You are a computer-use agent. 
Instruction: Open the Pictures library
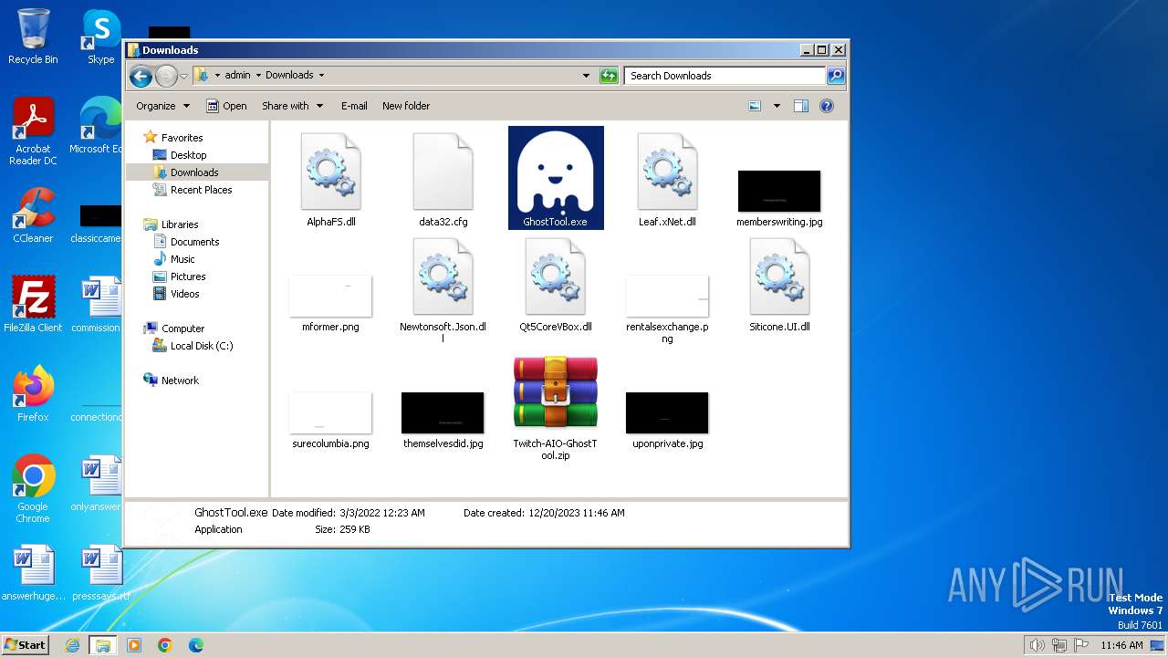[188, 276]
